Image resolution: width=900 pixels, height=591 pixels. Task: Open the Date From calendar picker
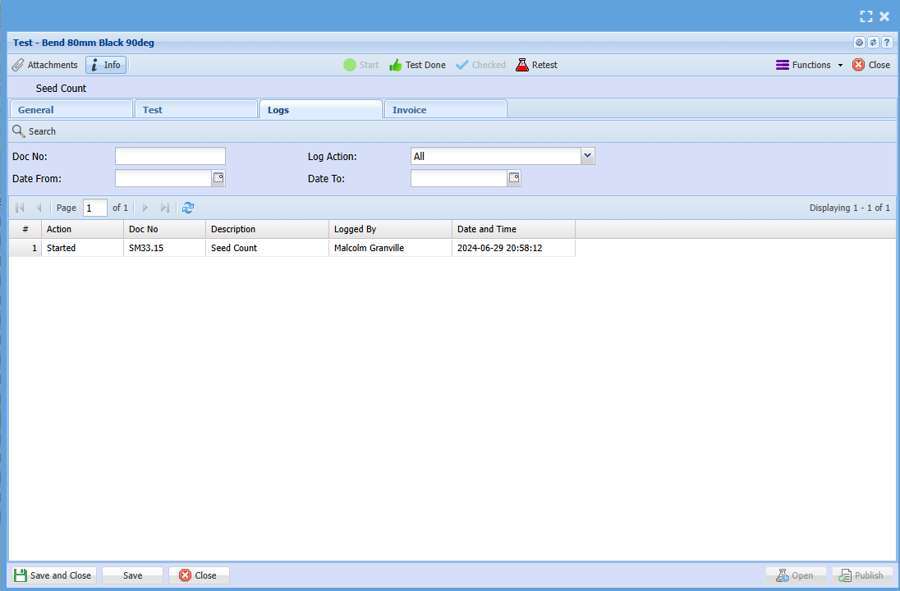tap(218, 178)
